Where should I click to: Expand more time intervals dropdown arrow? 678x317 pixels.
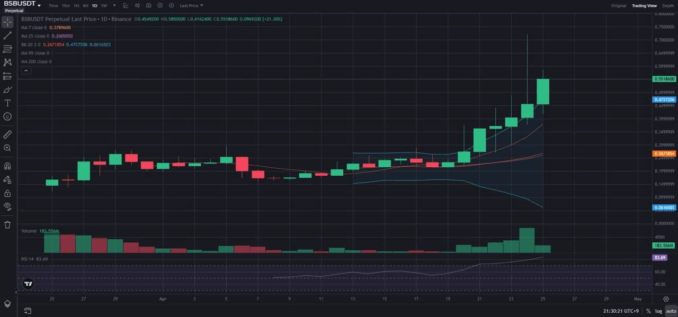pyautogui.click(x=114, y=5)
